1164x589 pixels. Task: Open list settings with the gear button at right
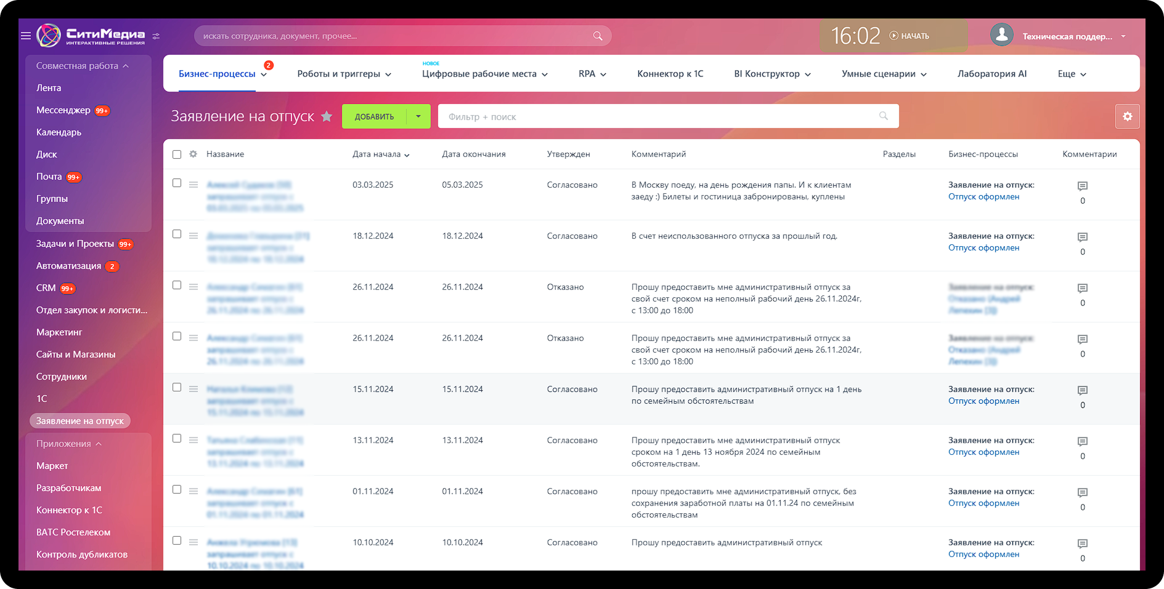(1127, 116)
